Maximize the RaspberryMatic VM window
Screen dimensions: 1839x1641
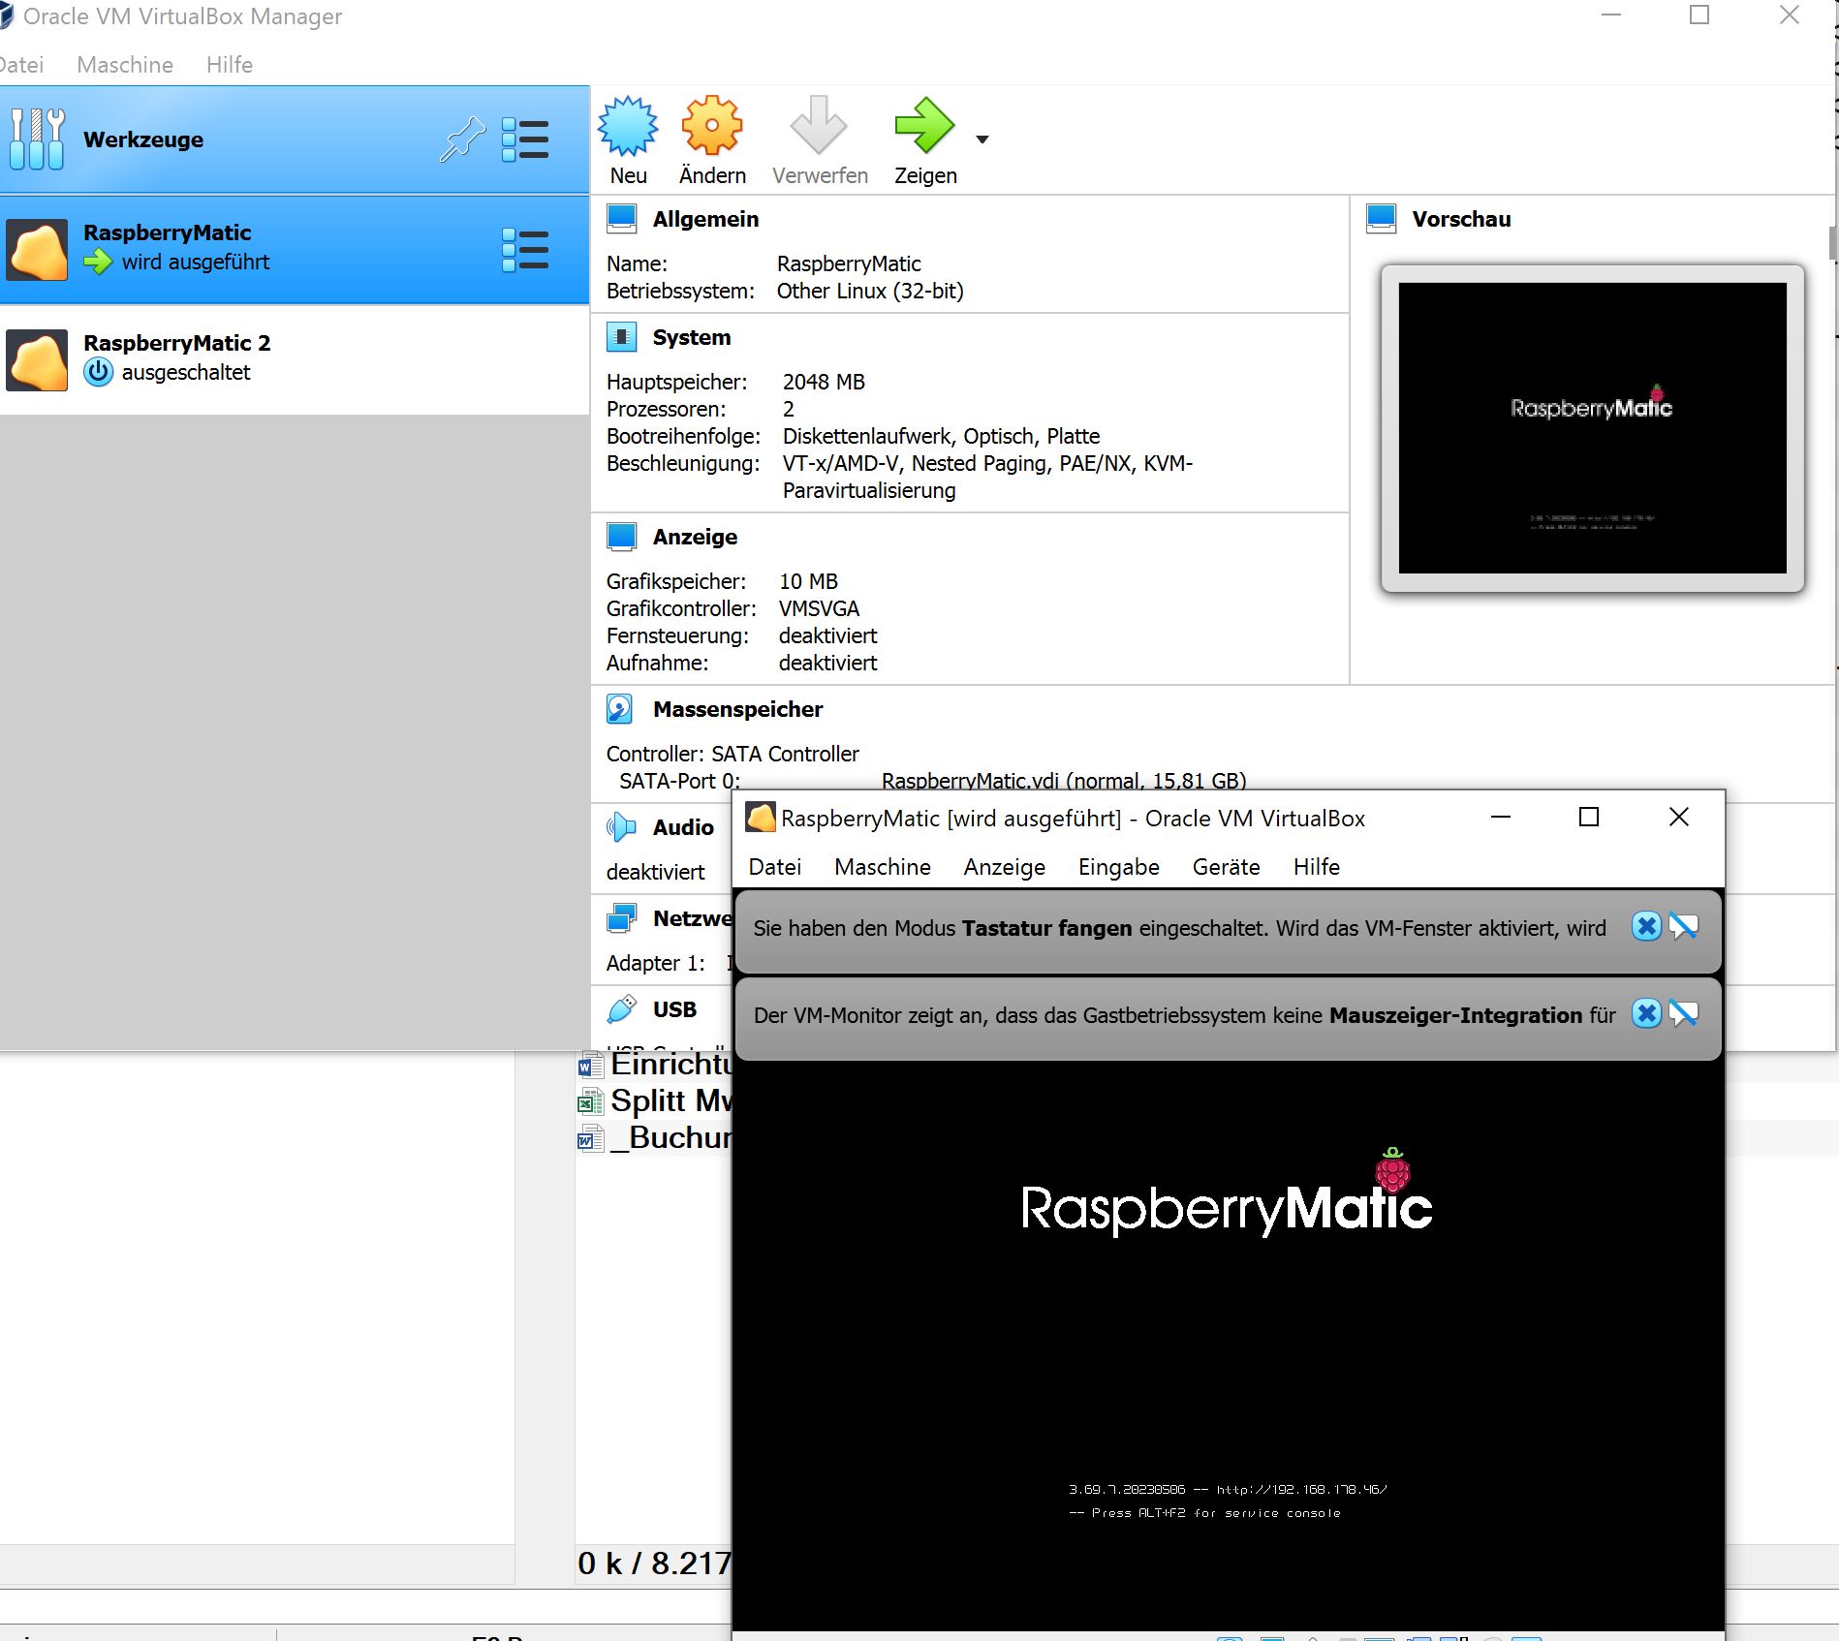[1589, 818]
